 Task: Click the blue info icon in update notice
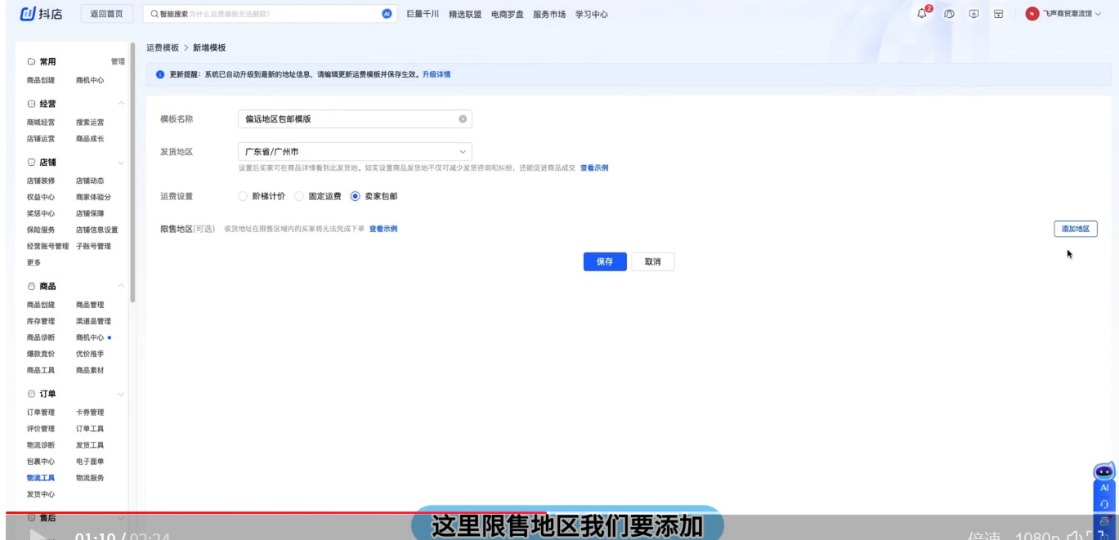pos(160,74)
